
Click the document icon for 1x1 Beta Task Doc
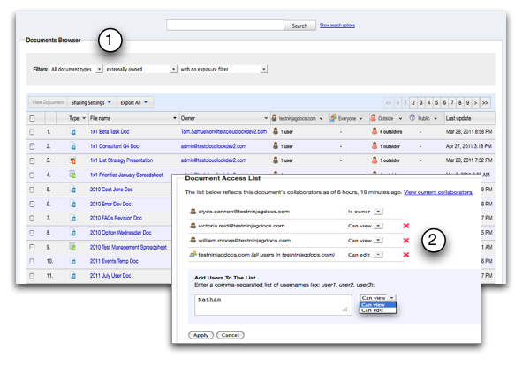point(73,131)
